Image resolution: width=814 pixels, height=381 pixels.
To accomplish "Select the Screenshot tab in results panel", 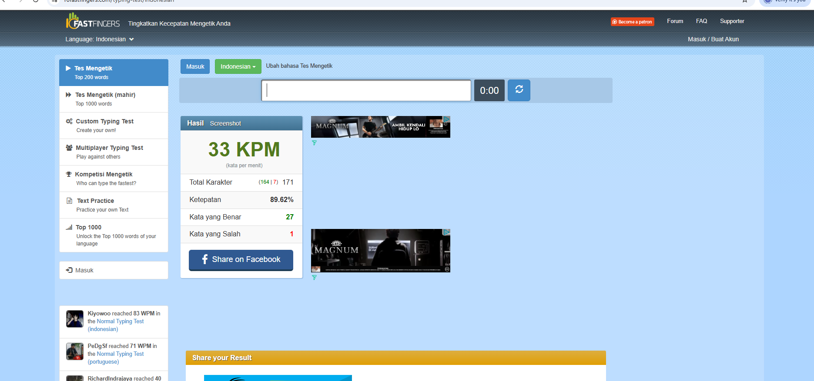I will coord(225,123).
